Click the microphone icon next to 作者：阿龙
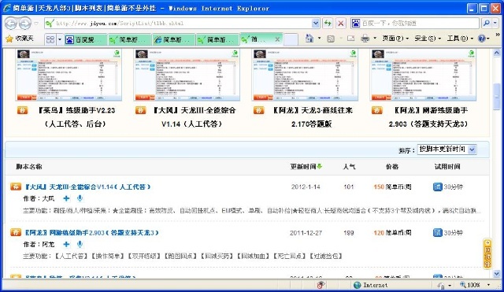 (80, 245)
